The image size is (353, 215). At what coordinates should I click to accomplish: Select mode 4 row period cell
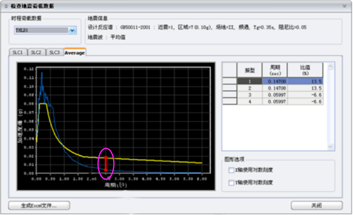pyautogui.click(x=275, y=101)
